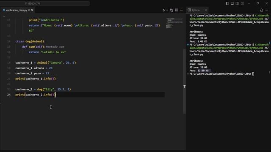Click the code minimap preview
Screen dimensions: 271x152
pyautogui.click(x=174, y=23)
